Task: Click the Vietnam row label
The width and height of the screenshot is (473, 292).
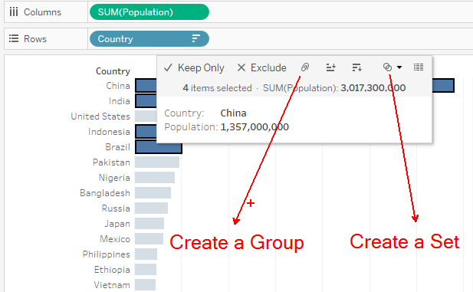Action: 112,285
